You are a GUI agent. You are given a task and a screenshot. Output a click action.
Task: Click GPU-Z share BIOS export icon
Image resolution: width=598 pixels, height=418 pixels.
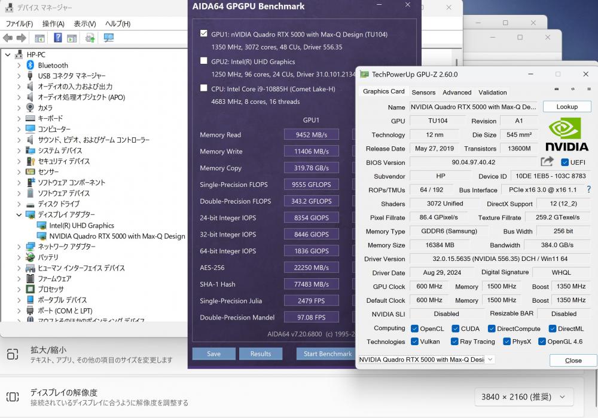[x=547, y=161]
